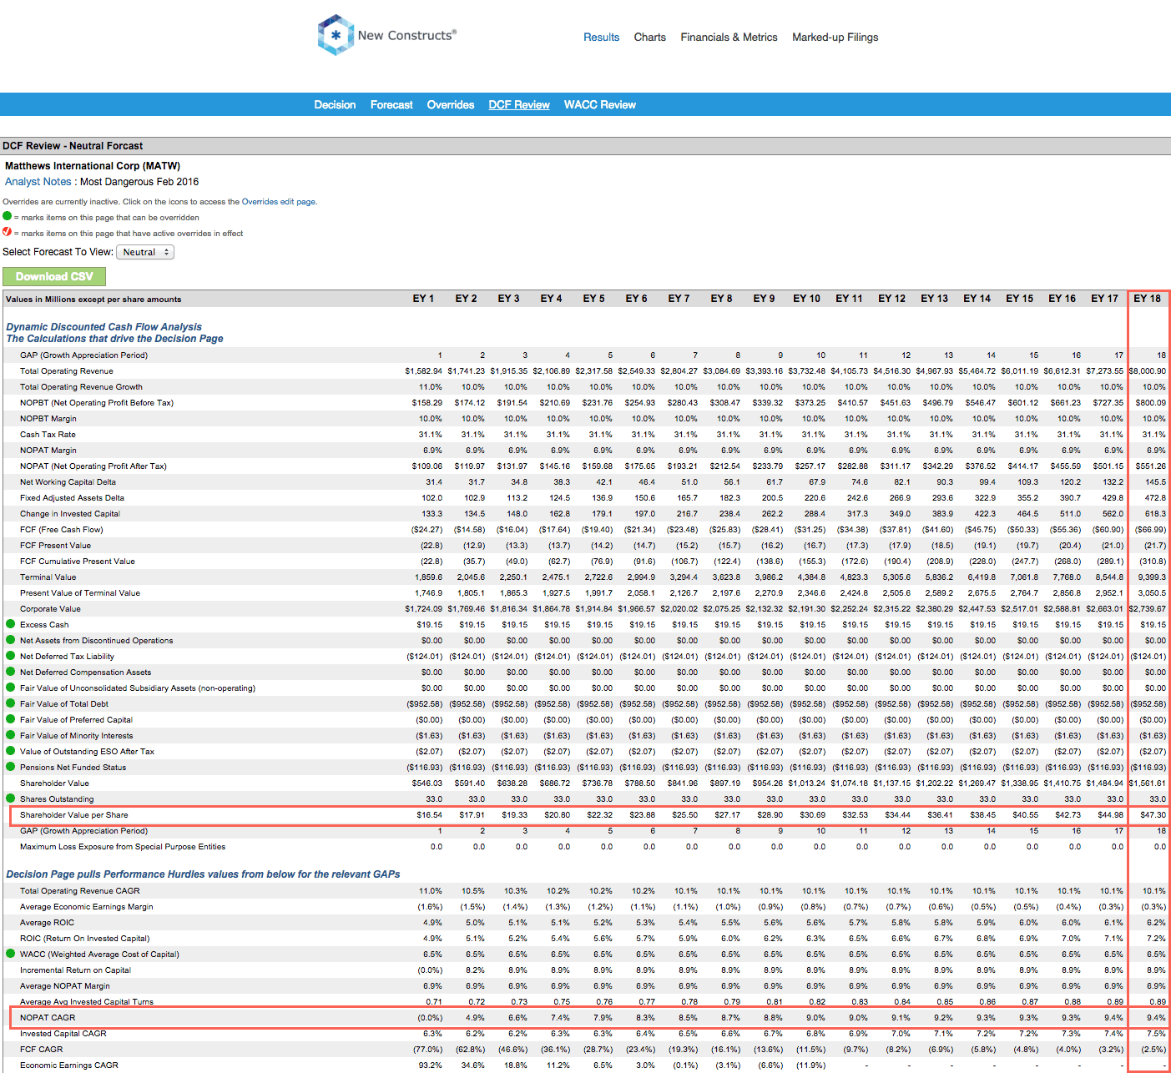Click override icon for Shares Outstanding
The image size is (1171, 1073).
pos(11,798)
